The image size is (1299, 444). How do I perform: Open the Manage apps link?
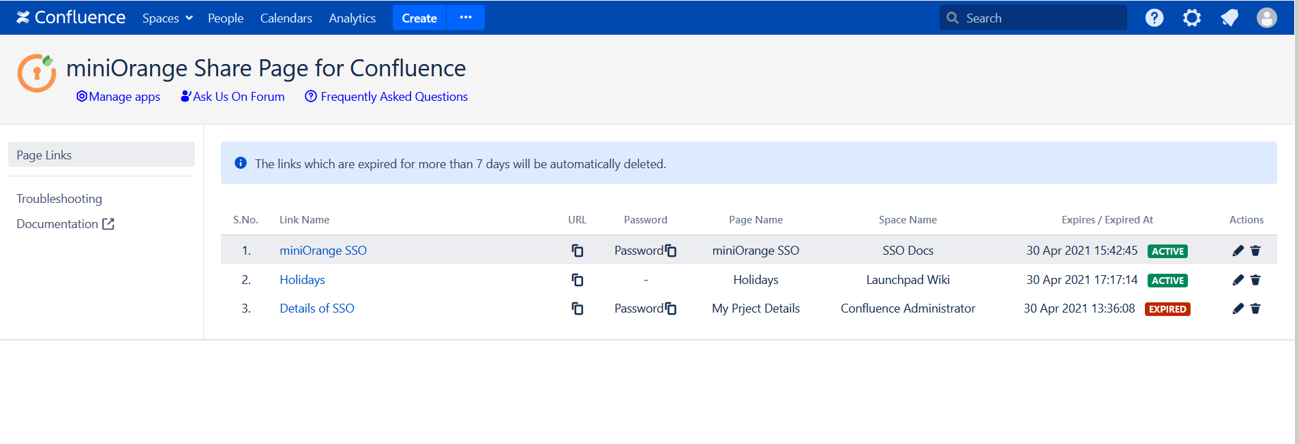pyautogui.click(x=119, y=97)
